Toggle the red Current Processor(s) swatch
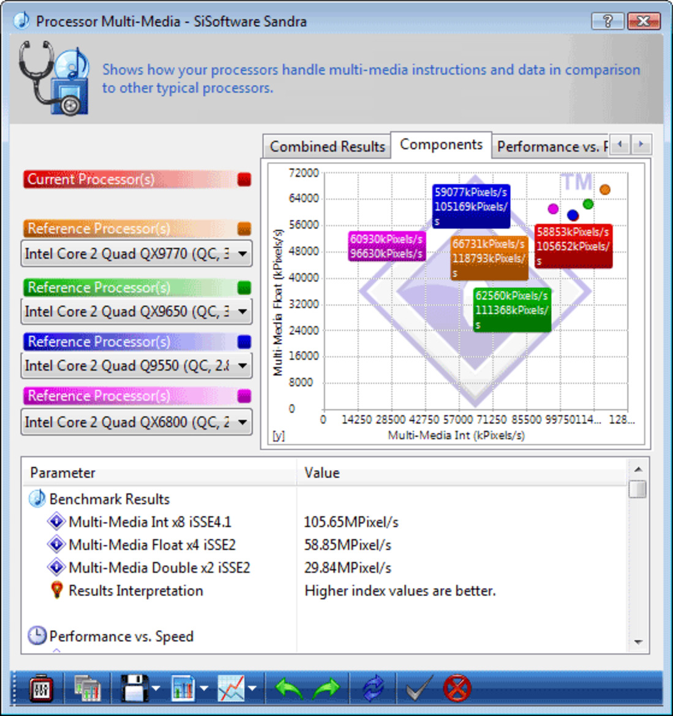Image resolution: width=673 pixels, height=716 pixels. (244, 179)
